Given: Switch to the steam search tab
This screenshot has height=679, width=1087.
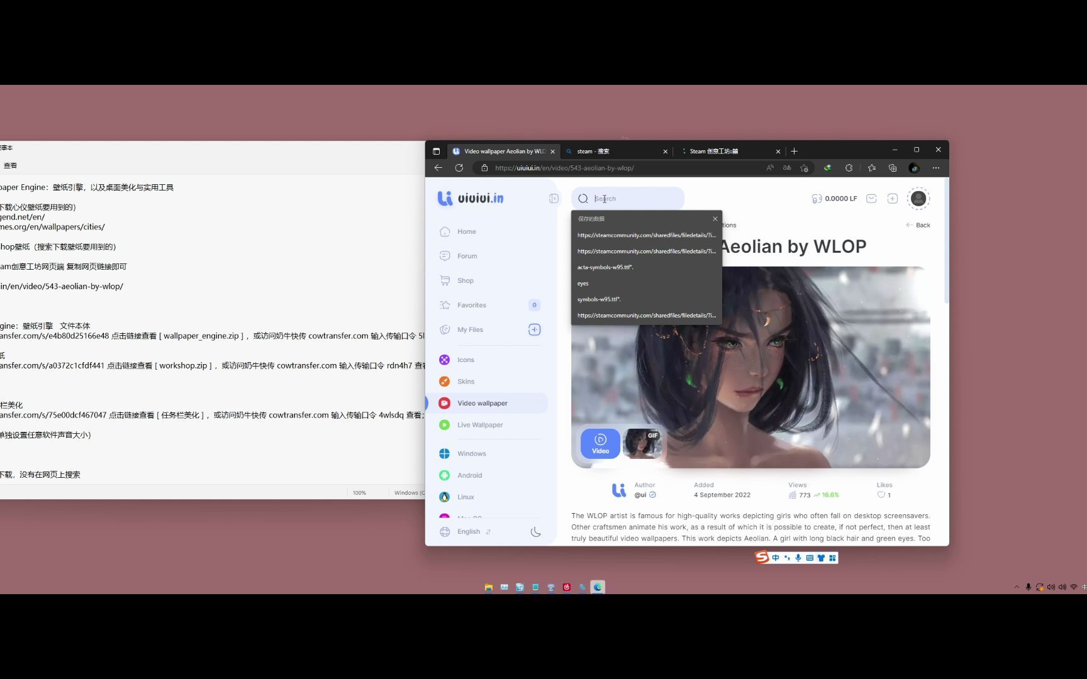Looking at the screenshot, I should 616,152.
